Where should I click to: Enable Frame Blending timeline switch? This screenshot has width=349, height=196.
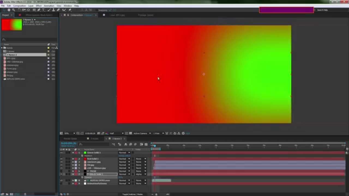(x=131, y=144)
